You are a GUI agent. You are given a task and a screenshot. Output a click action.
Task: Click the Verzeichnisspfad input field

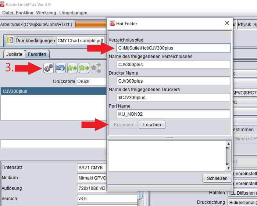[x=173, y=48]
